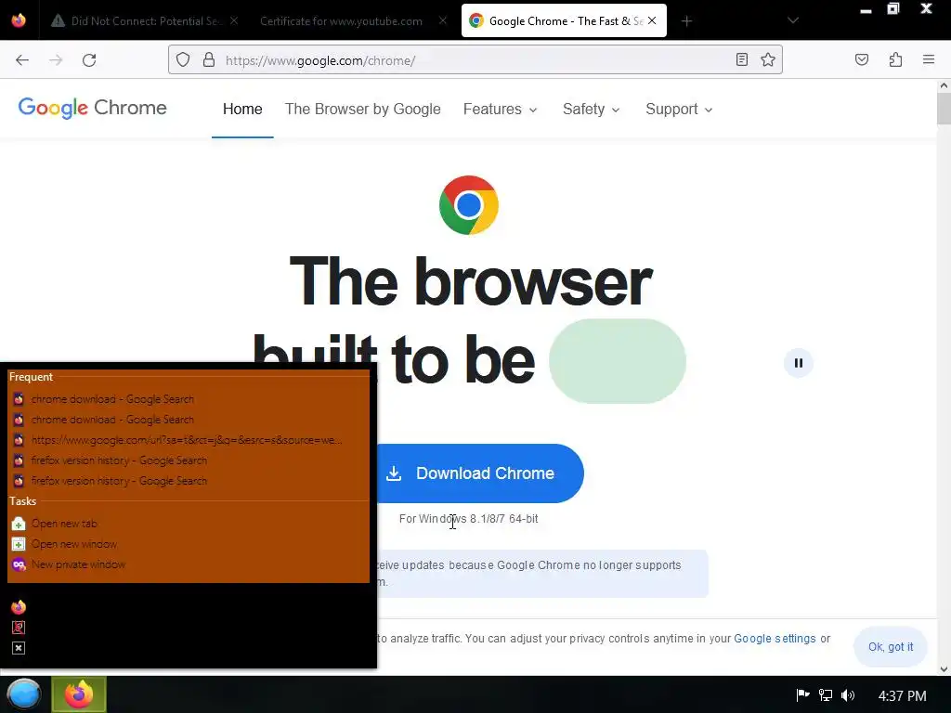Close window via jump list X icon

19,648
